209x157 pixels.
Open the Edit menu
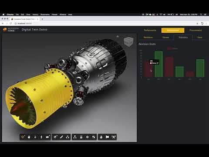pyautogui.click(x=22, y=14)
